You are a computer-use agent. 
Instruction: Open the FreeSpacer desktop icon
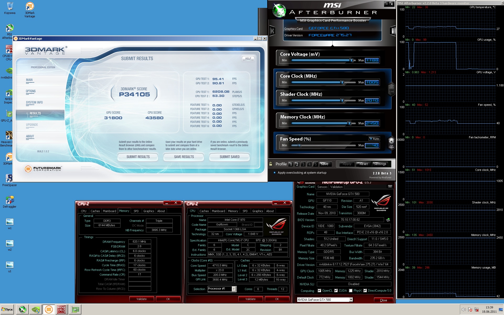(9, 180)
